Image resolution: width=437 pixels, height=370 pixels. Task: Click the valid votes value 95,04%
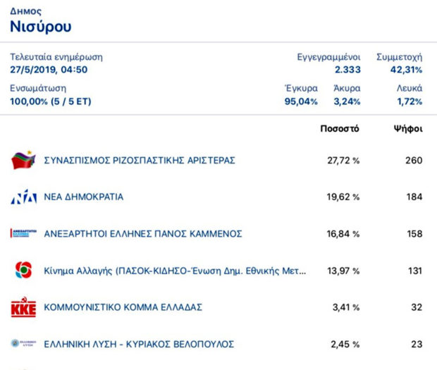(x=301, y=101)
